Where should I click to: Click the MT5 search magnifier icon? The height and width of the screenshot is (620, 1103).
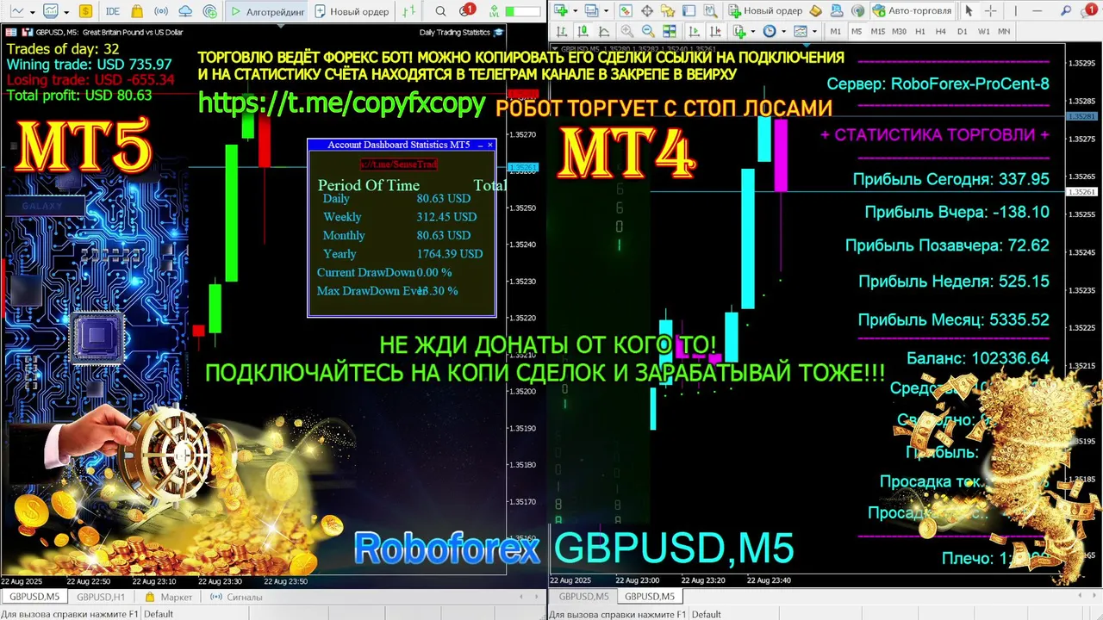pyautogui.click(x=440, y=11)
